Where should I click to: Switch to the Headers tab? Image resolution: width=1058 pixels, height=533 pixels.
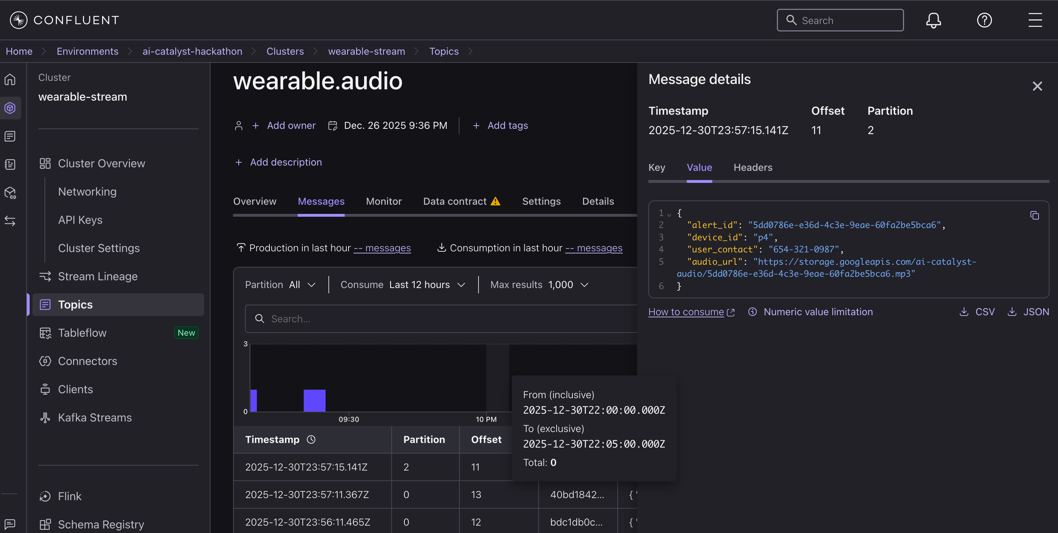pos(753,168)
